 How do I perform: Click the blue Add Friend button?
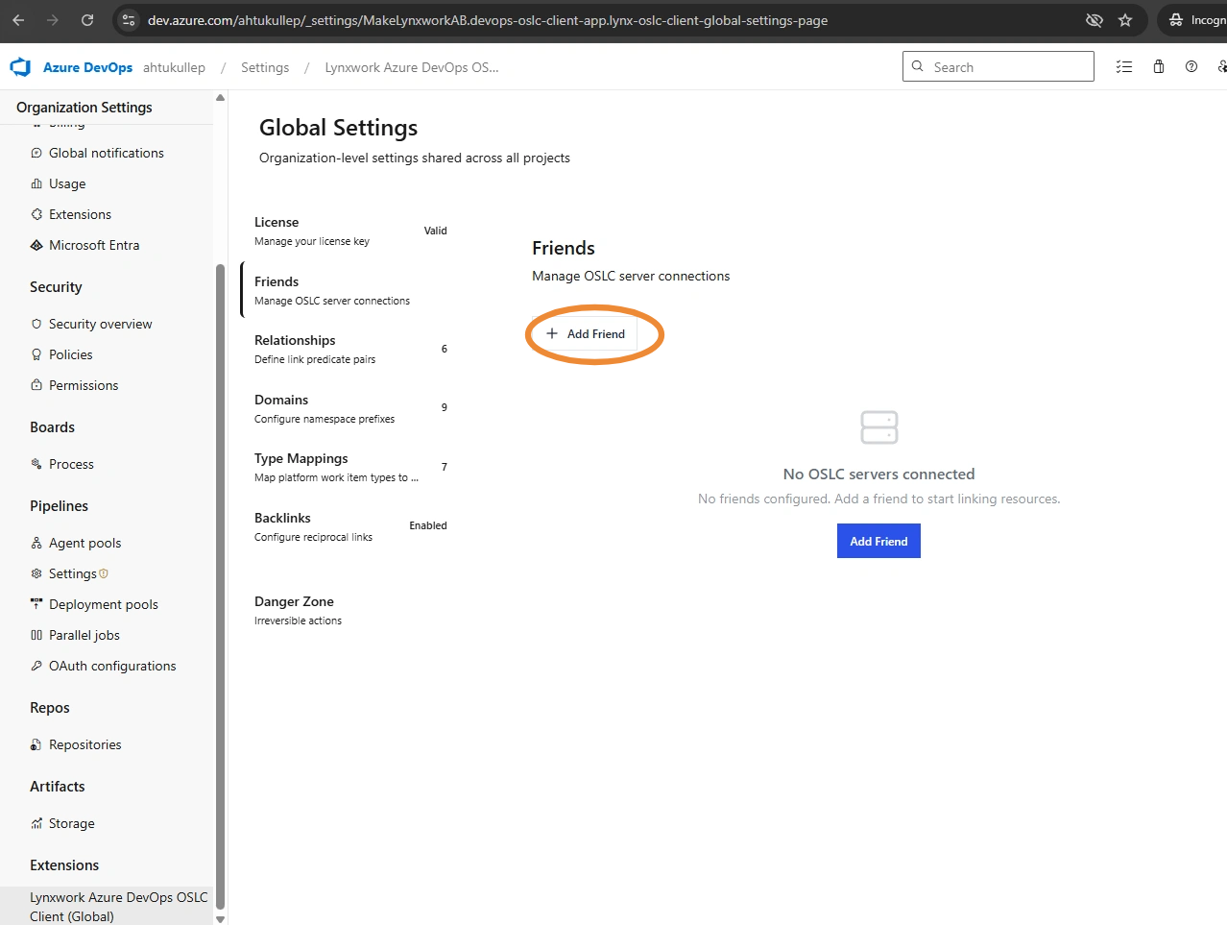(878, 541)
